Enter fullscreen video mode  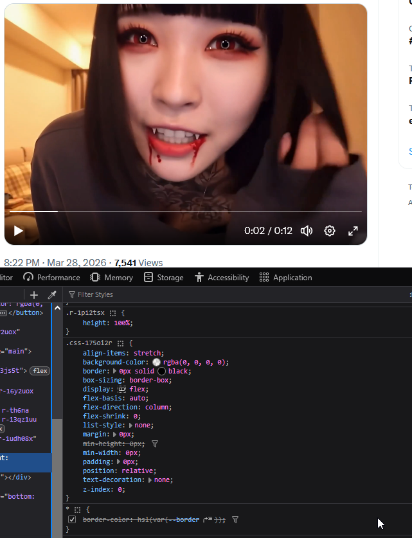pyautogui.click(x=353, y=231)
